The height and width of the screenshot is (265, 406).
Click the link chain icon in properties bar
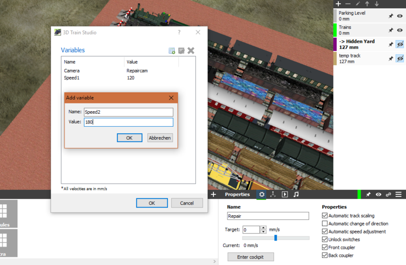point(388,195)
